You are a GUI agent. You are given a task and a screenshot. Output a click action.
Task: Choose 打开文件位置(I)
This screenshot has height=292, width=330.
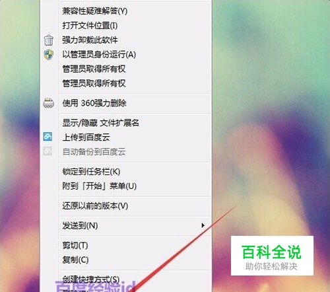90,26
